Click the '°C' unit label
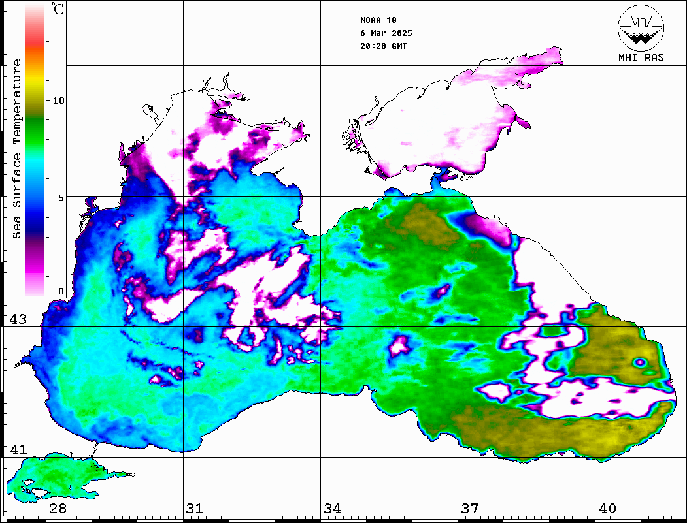Image resolution: width=687 pixels, height=523 pixels. 58,8
